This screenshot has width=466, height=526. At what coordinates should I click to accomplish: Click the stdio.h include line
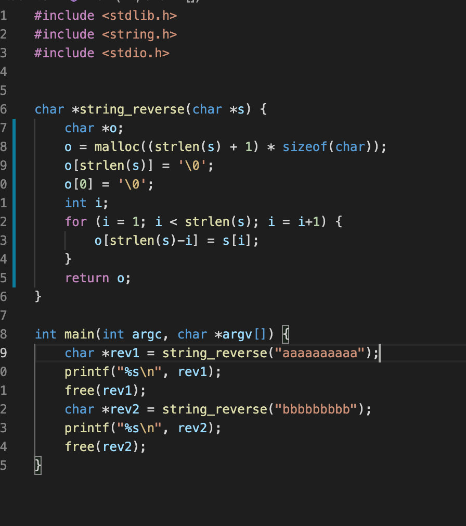coord(101,53)
